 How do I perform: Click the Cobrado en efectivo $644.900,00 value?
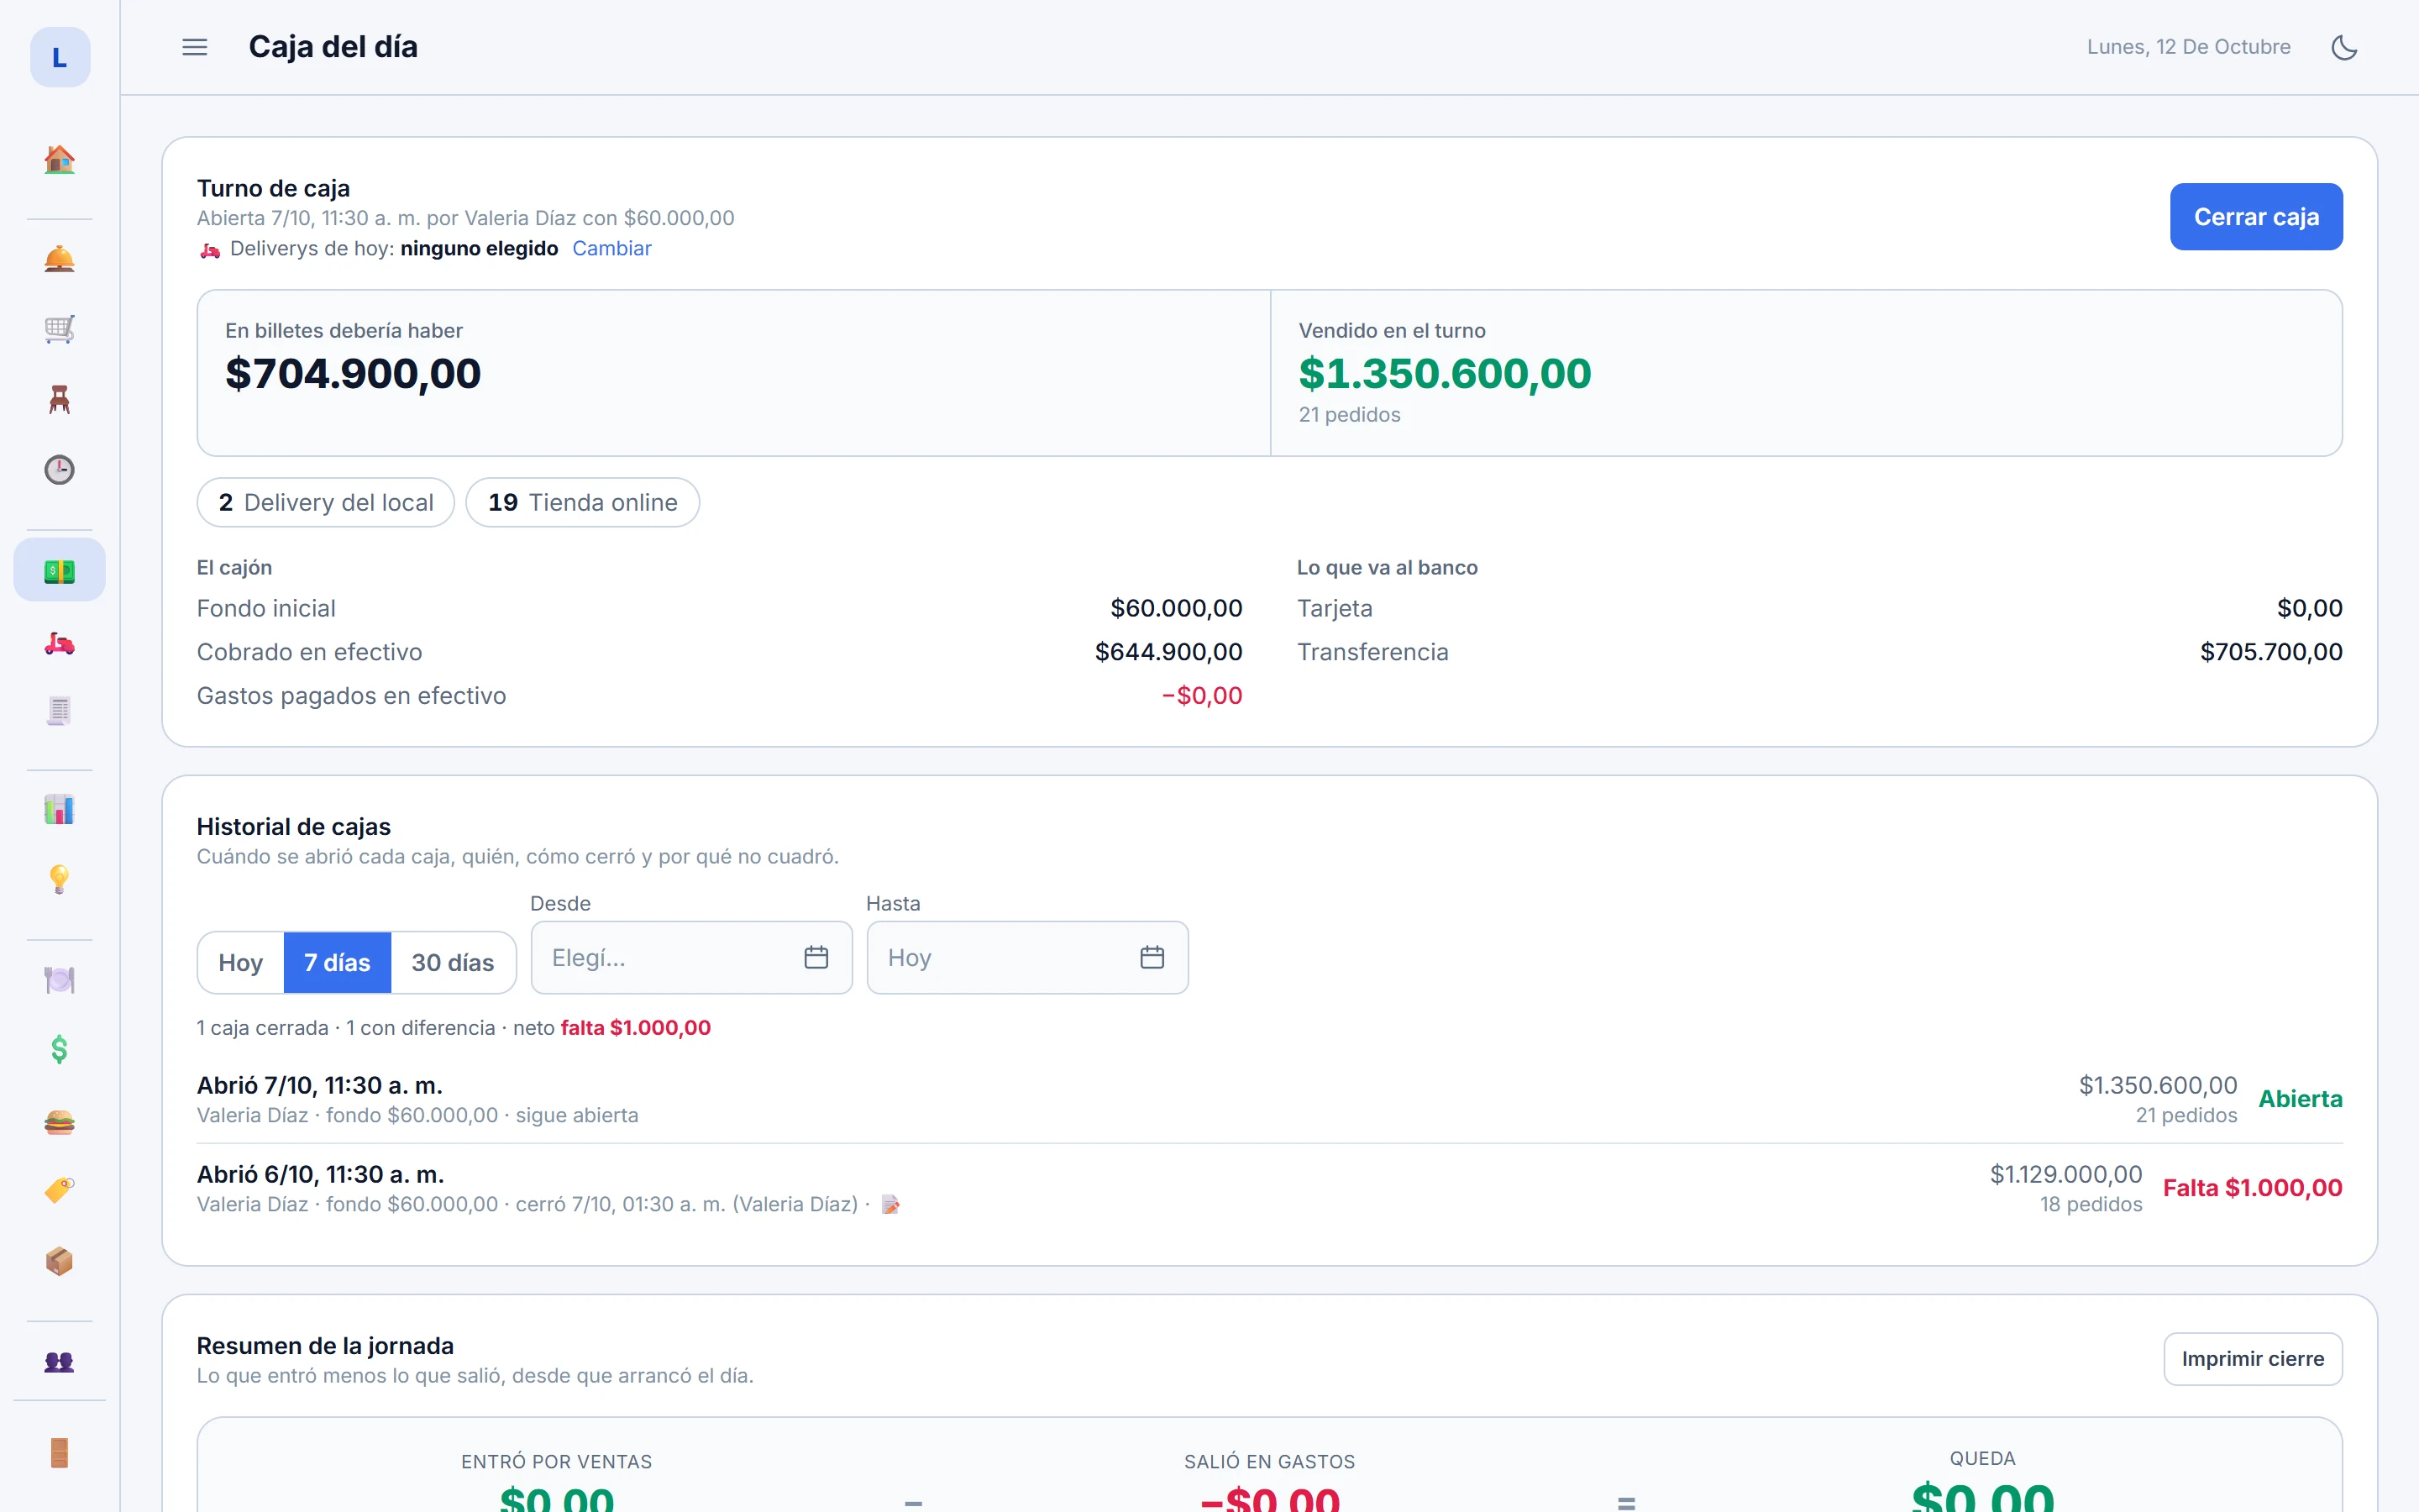(1168, 652)
